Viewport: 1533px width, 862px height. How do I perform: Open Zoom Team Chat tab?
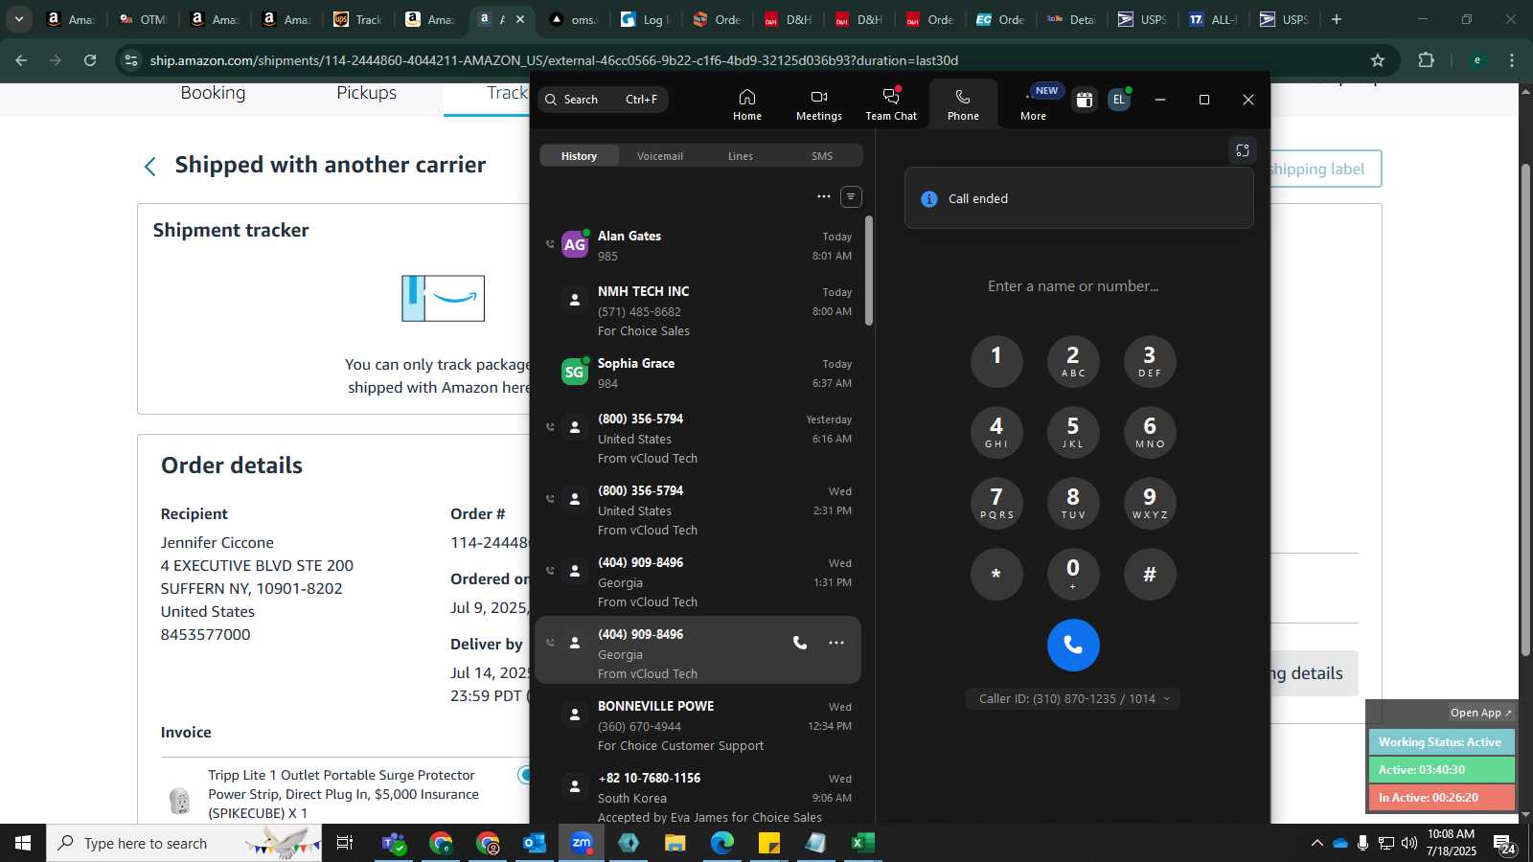pos(891,103)
